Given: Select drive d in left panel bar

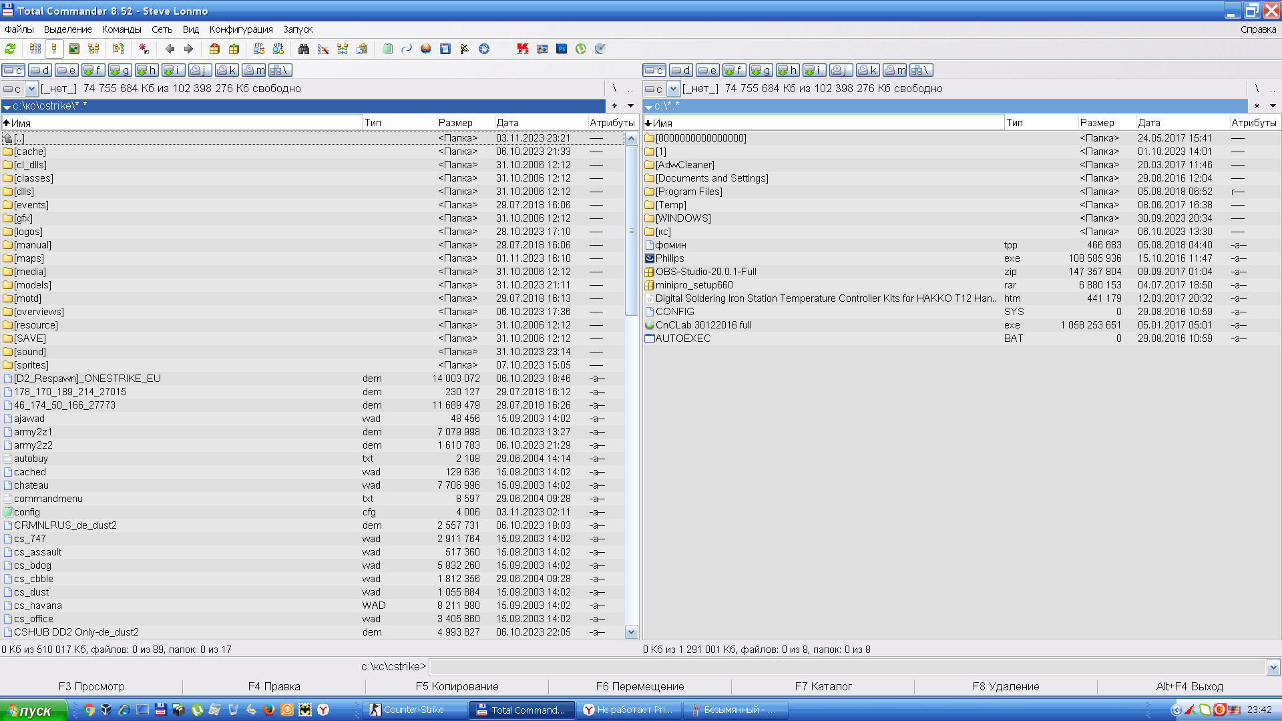Looking at the screenshot, I should click(x=40, y=70).
